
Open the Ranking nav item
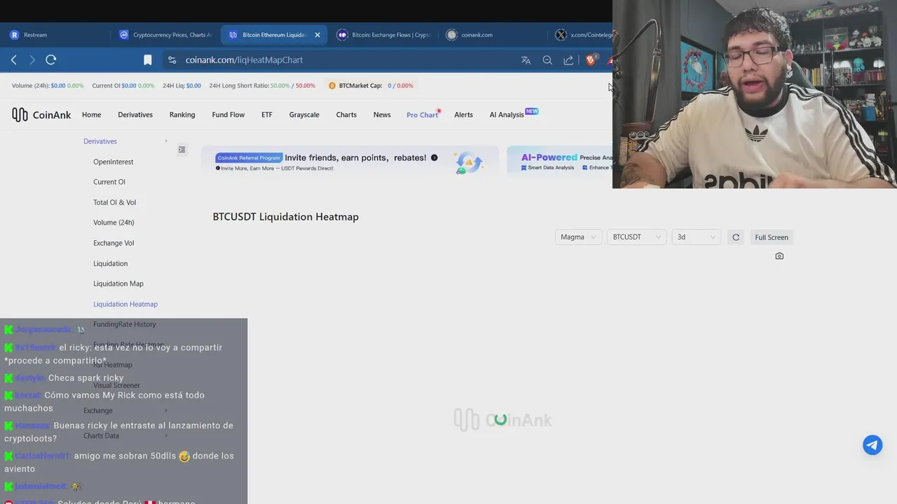pos(182,115)
